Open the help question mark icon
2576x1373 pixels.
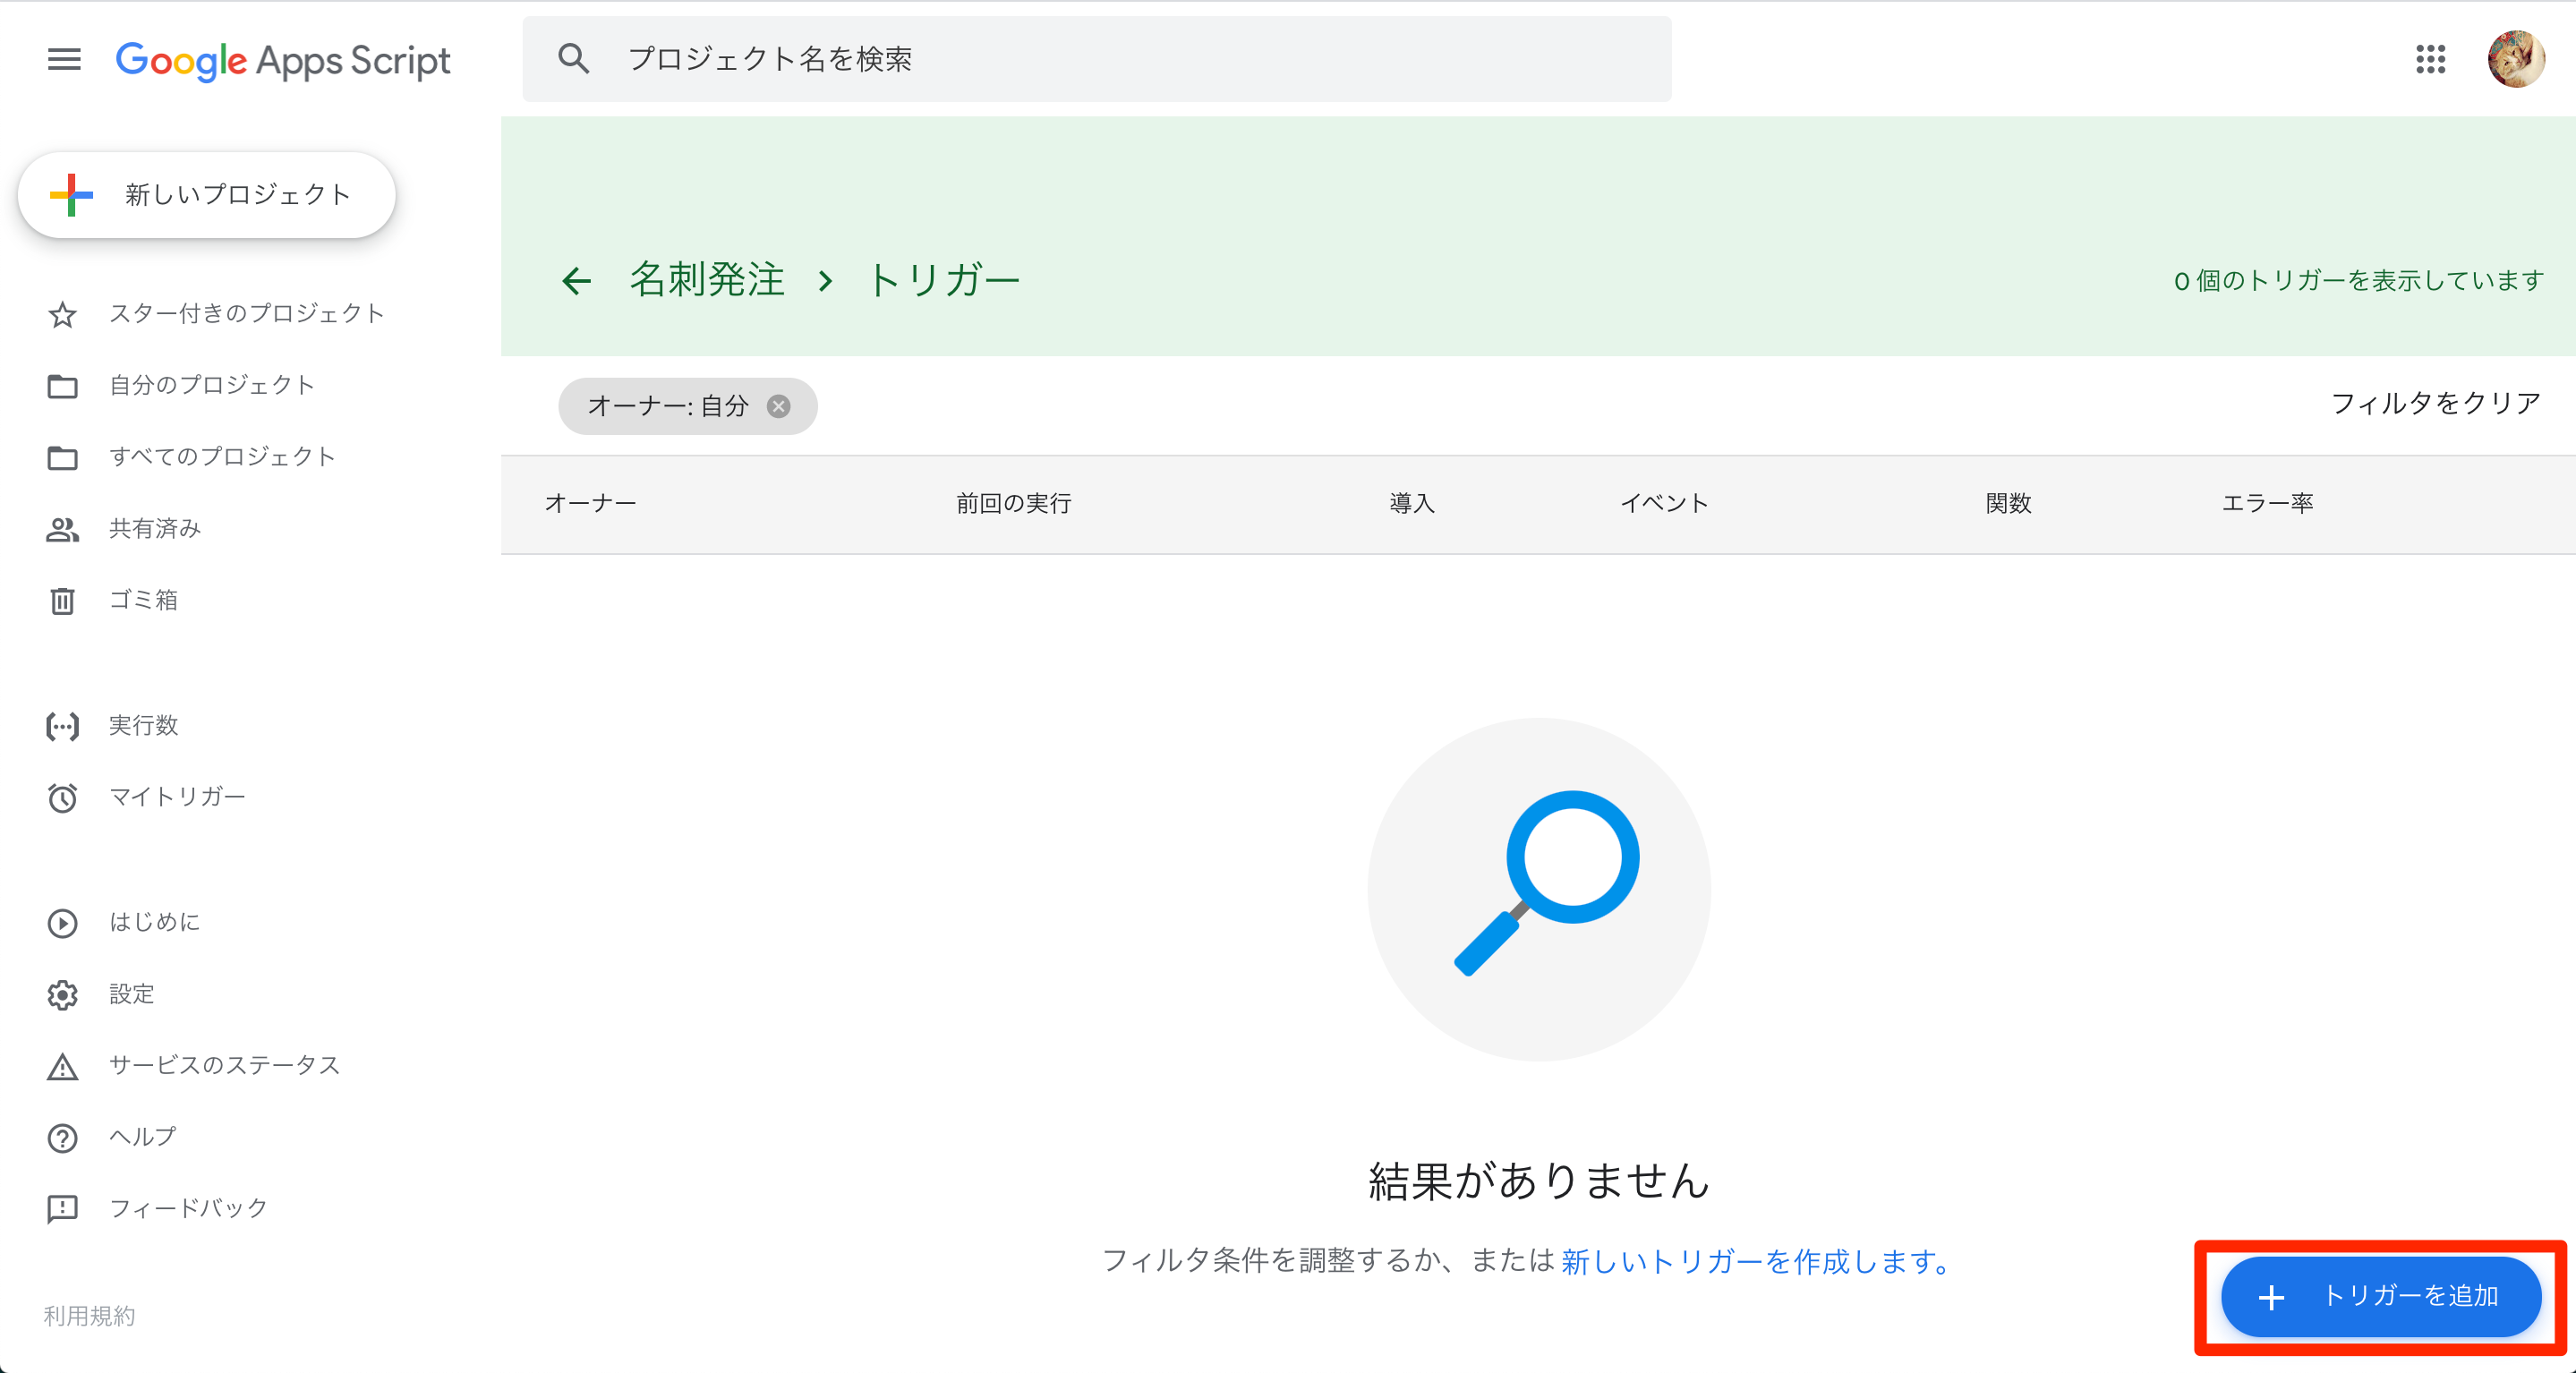(62, 1137)
